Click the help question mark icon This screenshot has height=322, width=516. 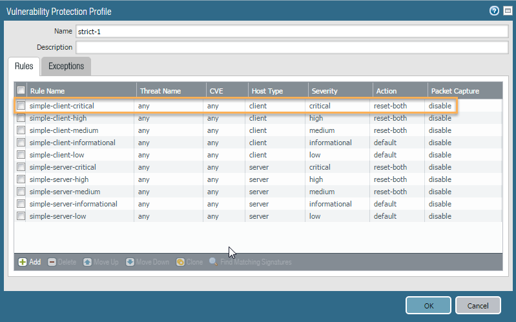click(495, 11)
